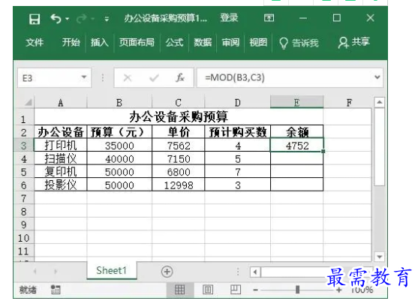Click vertical scrollbar up arrow
The width and height of the screenshot is (418, 301).
[379, 102]
